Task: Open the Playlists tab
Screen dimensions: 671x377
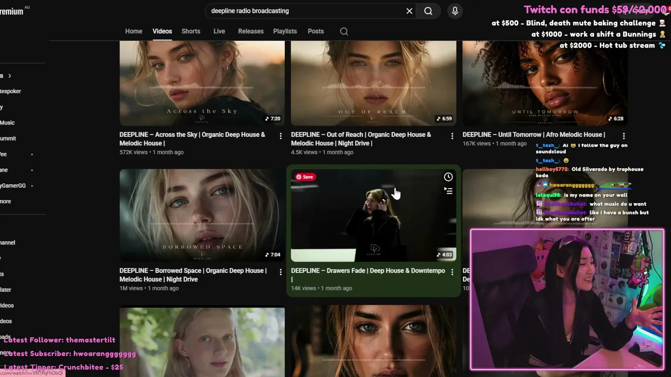Action: click(285, 31)
